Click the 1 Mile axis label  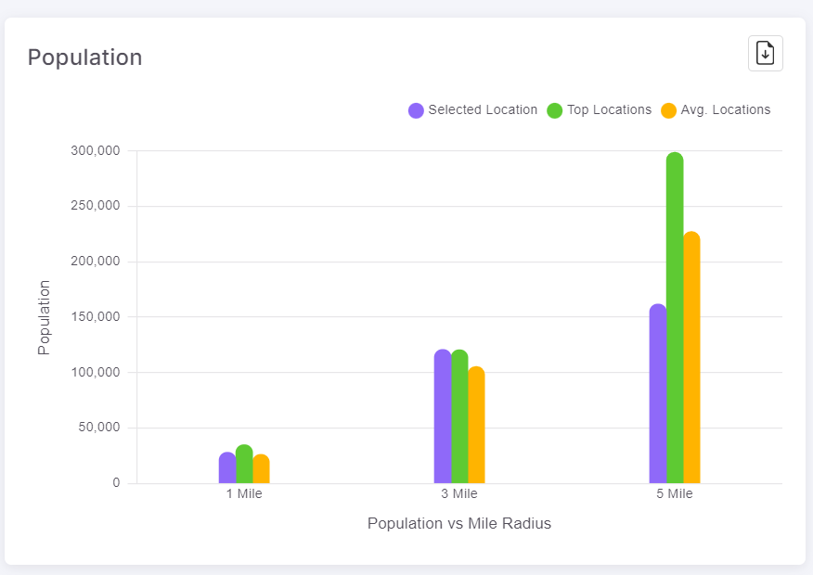(244, 494)
